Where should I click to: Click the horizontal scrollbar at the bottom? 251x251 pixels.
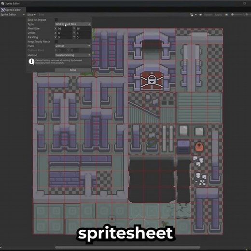tap(128, 247)
